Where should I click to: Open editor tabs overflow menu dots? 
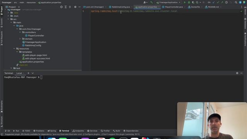(242, 7)
